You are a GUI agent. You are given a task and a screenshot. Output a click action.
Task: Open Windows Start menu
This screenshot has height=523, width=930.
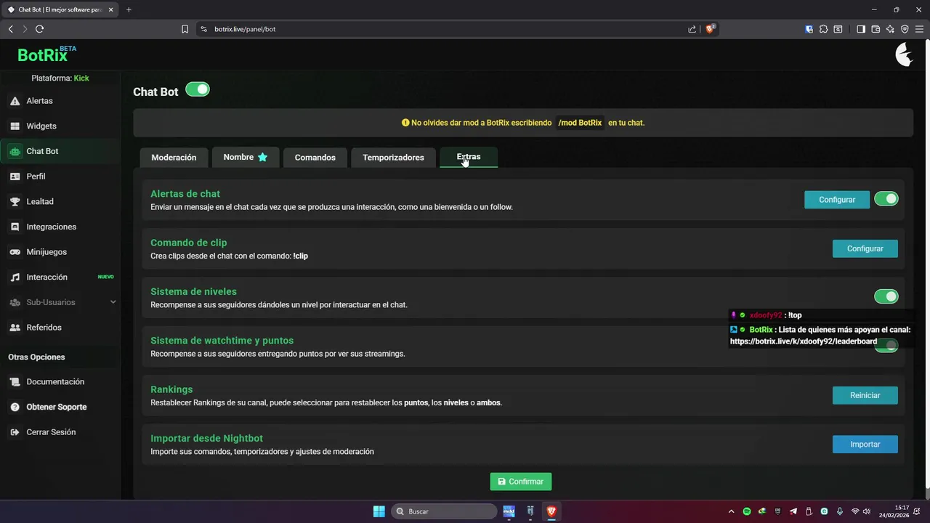coord(379,511)
